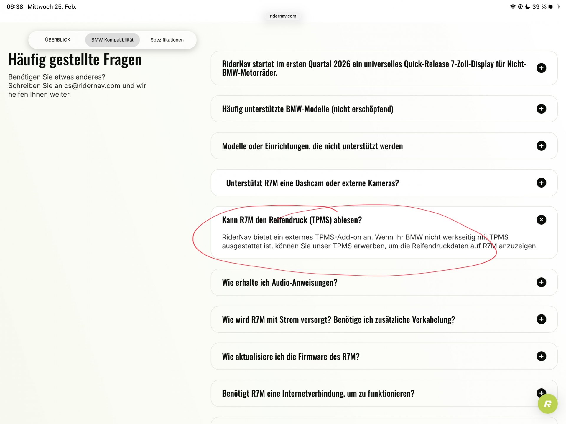
Task: Open the green RiderNav chat bubble
Action: (x=547, y=404)
